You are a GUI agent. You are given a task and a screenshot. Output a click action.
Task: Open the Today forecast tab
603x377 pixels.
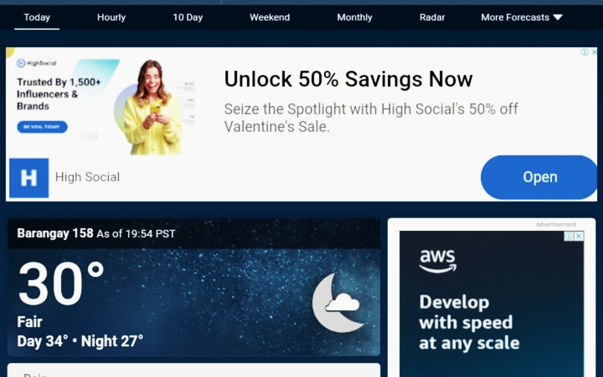[37, 17]
